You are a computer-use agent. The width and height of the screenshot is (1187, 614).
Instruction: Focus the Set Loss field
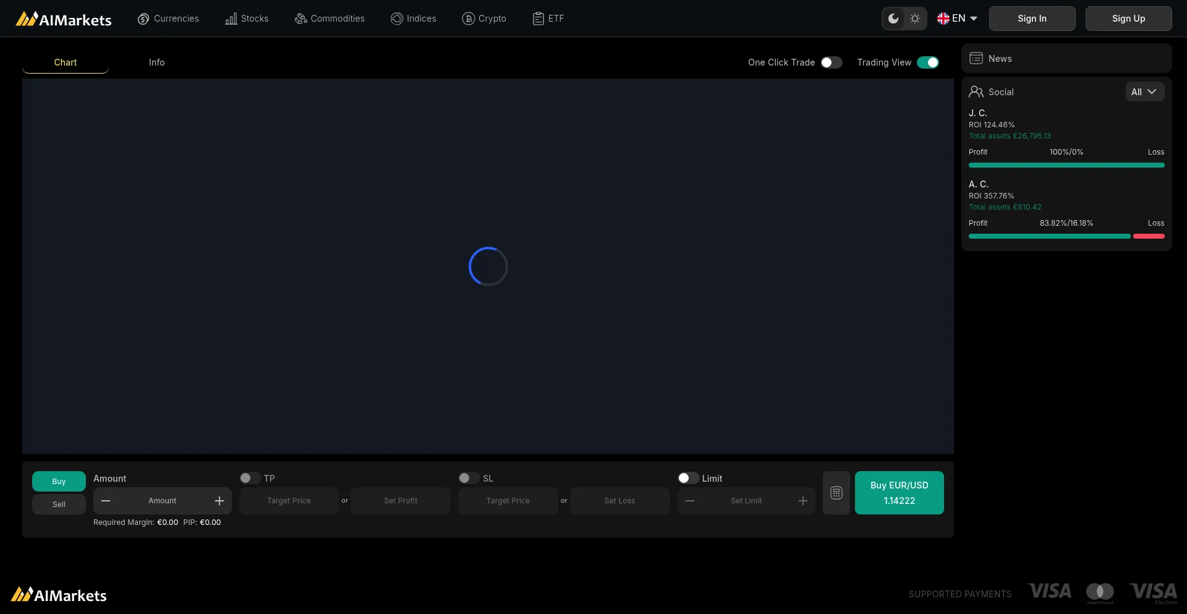pyautogui.click(x=620, y=501)
